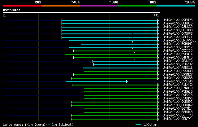Select the UniRef100_Q2QQ06 label
The width and height of the screenshot is (198, 127).
pos(178,99)
